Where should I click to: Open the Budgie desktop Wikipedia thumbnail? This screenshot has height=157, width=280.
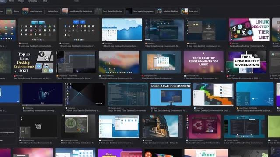[162, 126]
